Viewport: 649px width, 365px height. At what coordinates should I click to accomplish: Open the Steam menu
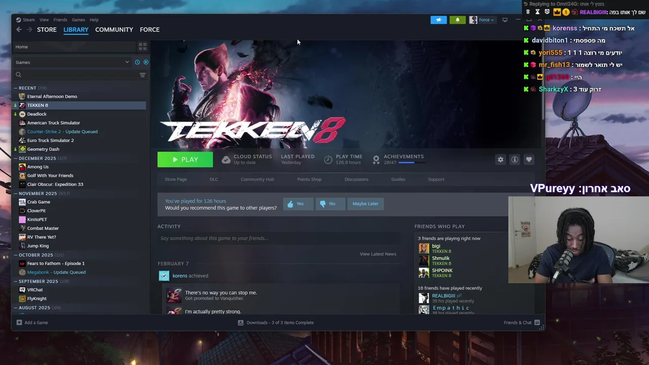tap(29, 20)
